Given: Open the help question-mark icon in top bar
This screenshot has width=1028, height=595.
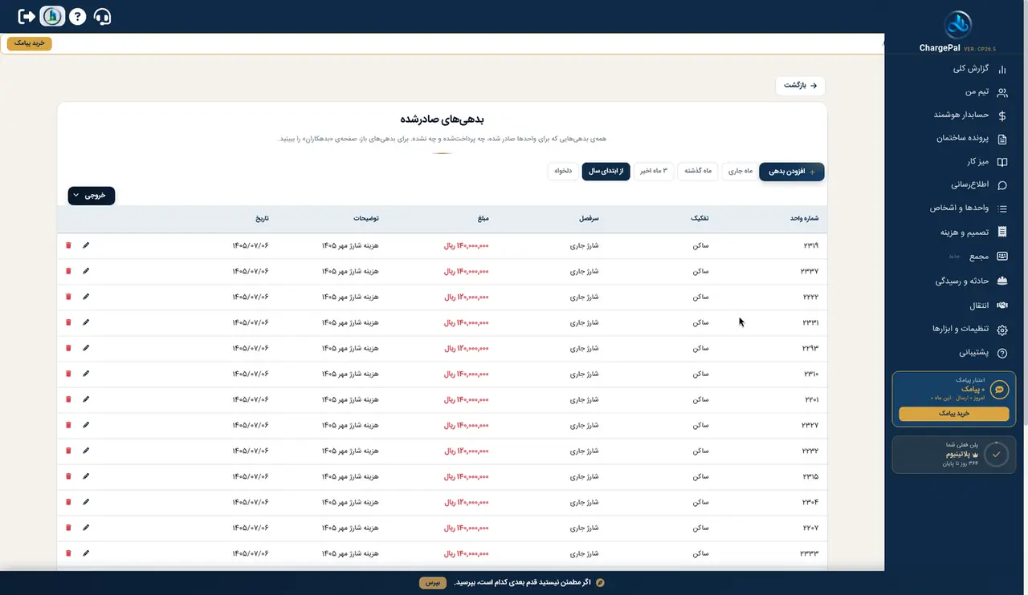Looking at the screenshot, I should (77, 16).
